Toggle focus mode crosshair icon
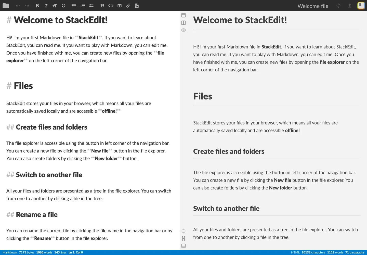This screenshot has width=367, height=255. click(x=183, y=231)
